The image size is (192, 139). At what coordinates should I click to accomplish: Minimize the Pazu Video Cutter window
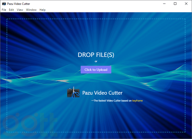click(x=164, y=4)
